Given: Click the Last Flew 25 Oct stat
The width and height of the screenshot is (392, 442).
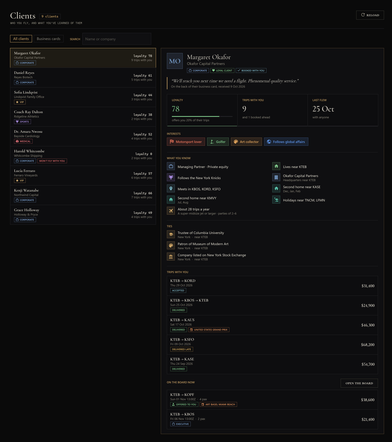Looking at the screenshot, I should click(x=343, y=110).
